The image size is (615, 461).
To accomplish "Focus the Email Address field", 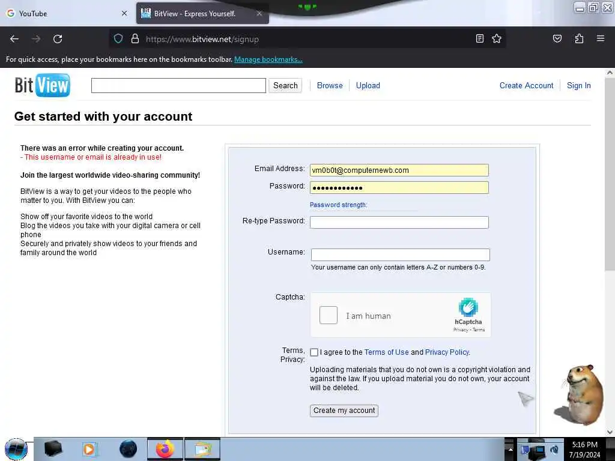I will [399, 170].
